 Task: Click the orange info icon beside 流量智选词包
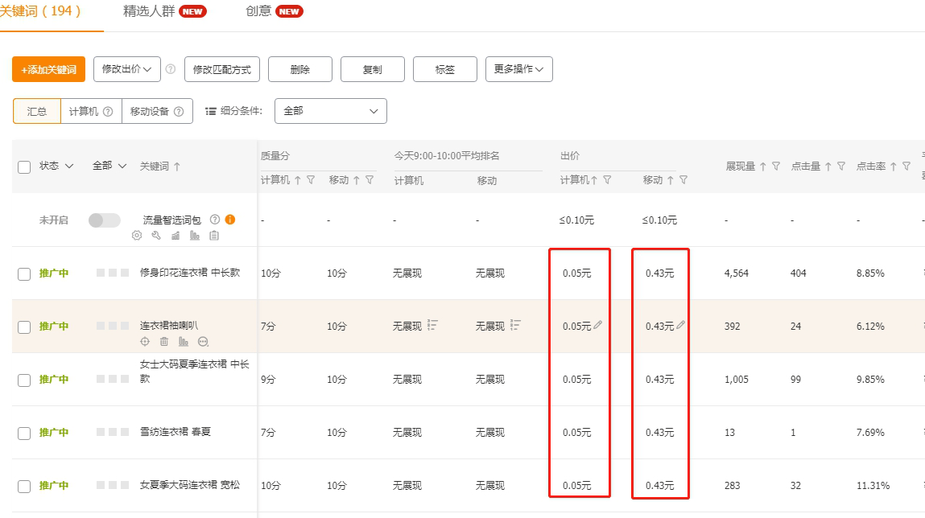coord(230,220)
